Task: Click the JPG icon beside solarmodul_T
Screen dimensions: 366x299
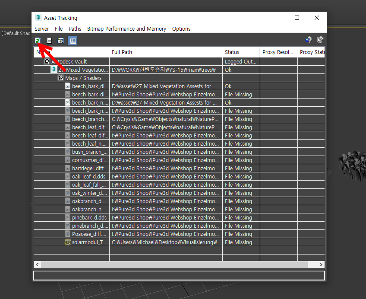Action: [x=68, y=242]
